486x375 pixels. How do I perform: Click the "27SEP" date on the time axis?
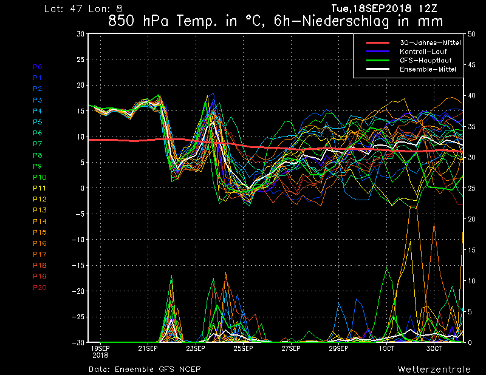pyautogui.click(x=291, y=348)
